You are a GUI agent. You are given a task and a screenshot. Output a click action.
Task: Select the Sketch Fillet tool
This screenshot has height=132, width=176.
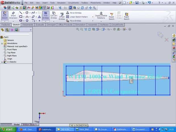point(33,20)
